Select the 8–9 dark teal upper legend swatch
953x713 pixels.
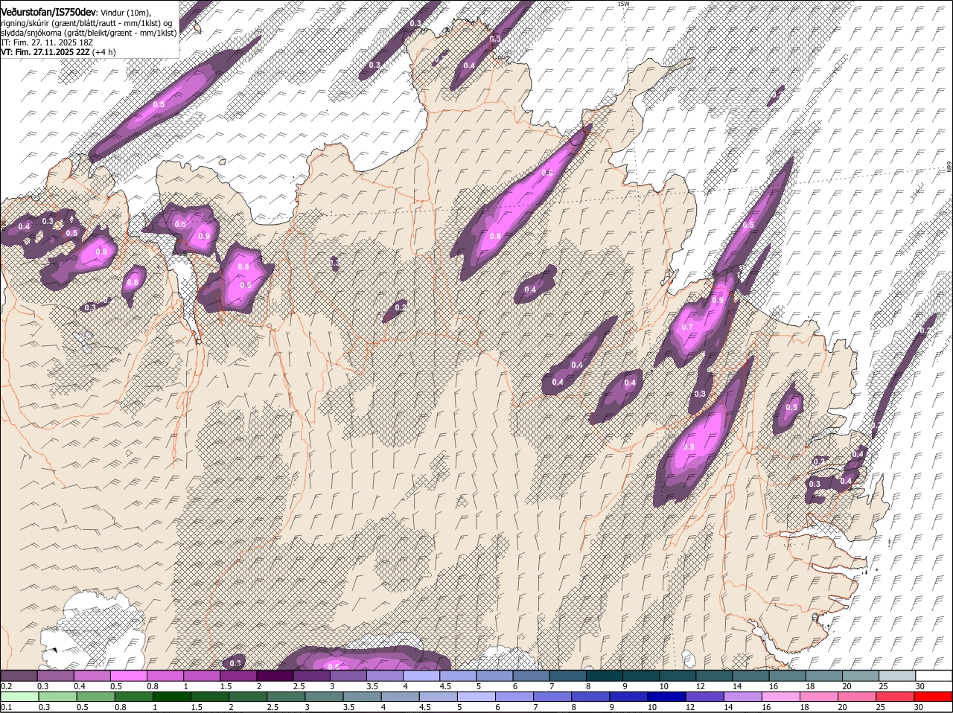coord(603,675)
